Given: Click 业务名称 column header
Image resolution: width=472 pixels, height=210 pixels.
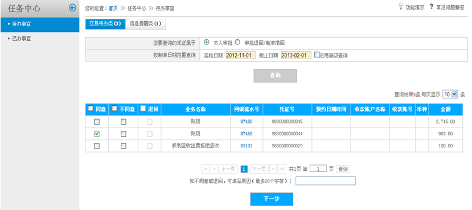Looking at the screenshot, I should point(195,109).
